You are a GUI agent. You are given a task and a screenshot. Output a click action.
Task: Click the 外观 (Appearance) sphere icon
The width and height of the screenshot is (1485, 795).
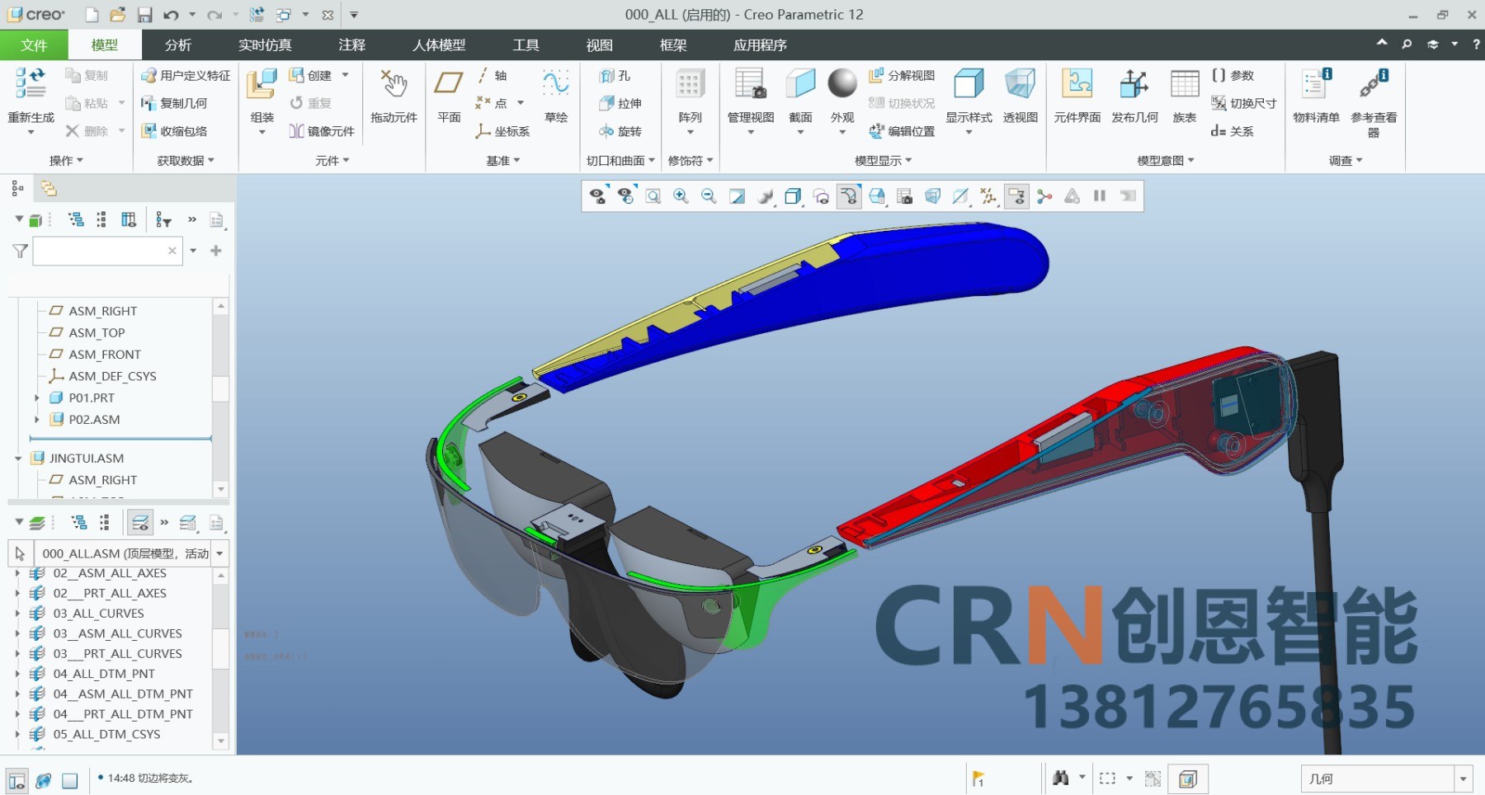(x=842, y=83)
